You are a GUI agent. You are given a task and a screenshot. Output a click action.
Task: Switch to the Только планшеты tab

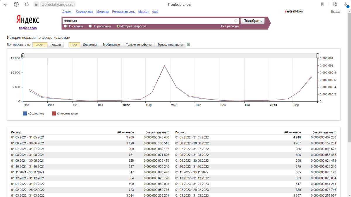[170, 45]
